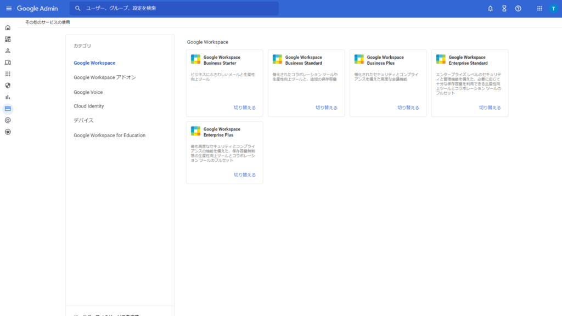
Task: Open the notifications bell
Action: pyautogui.click(x=490, y=9)
